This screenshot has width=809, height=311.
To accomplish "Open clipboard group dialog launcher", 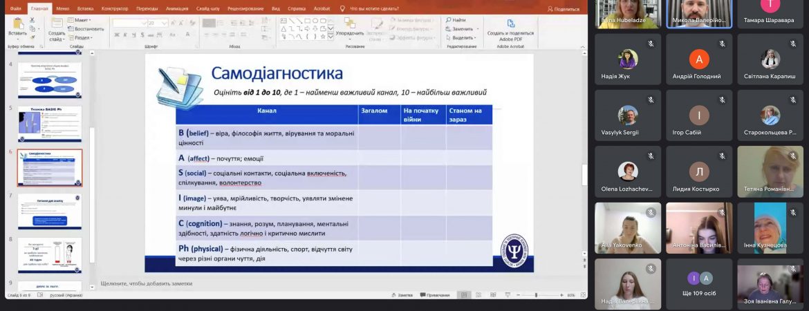I will 41,46.
